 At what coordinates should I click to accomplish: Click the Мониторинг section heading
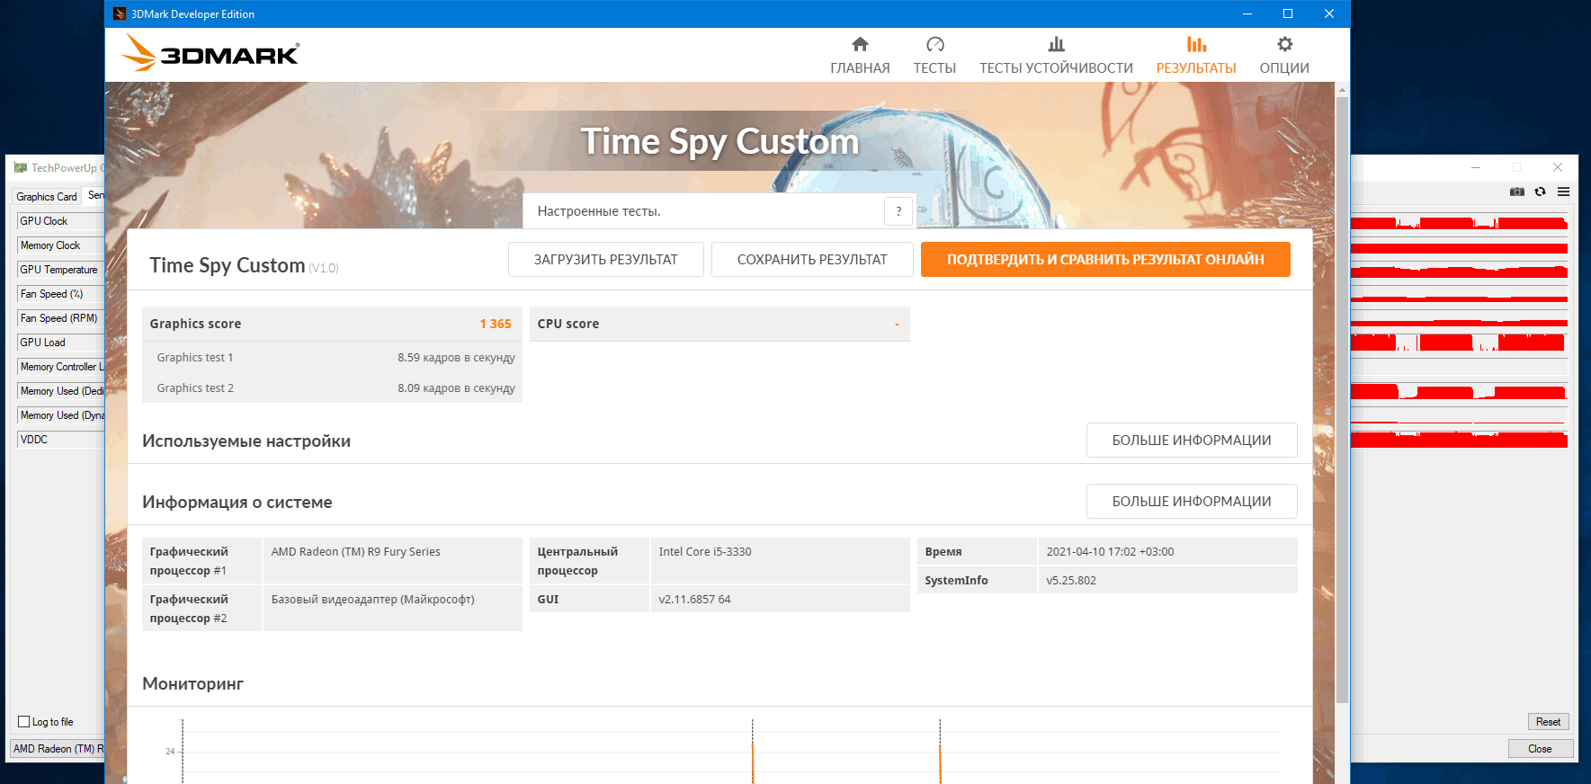[x=192, y=683]
